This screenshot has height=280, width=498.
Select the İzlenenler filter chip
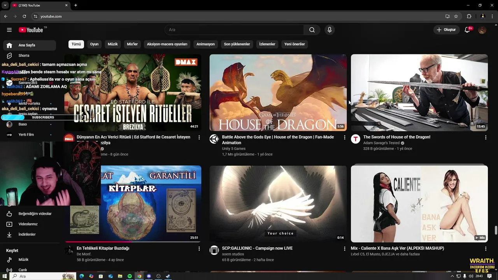click(267, 44)
